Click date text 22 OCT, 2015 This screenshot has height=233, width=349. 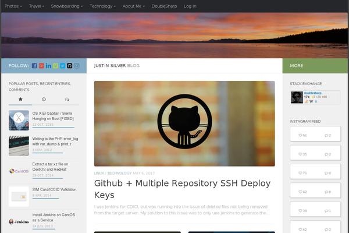point(43,125)
